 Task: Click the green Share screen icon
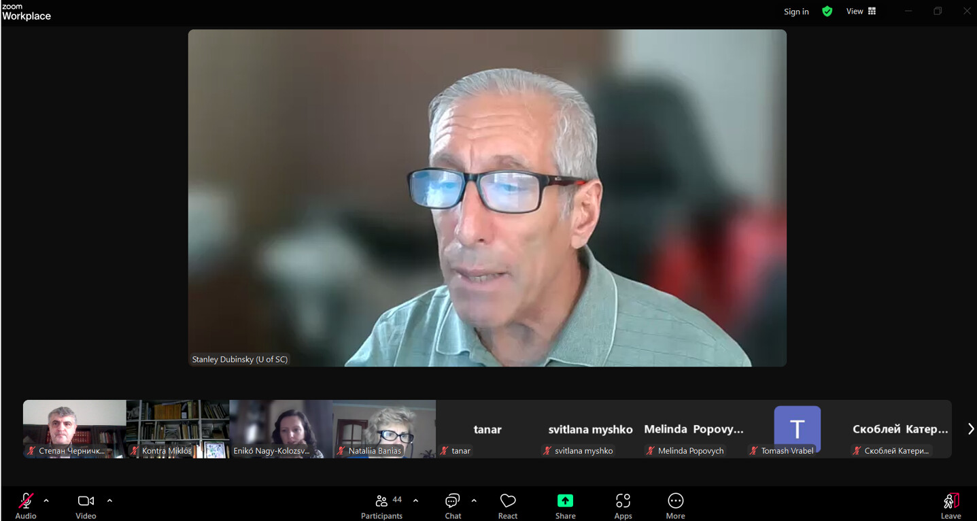565,501
